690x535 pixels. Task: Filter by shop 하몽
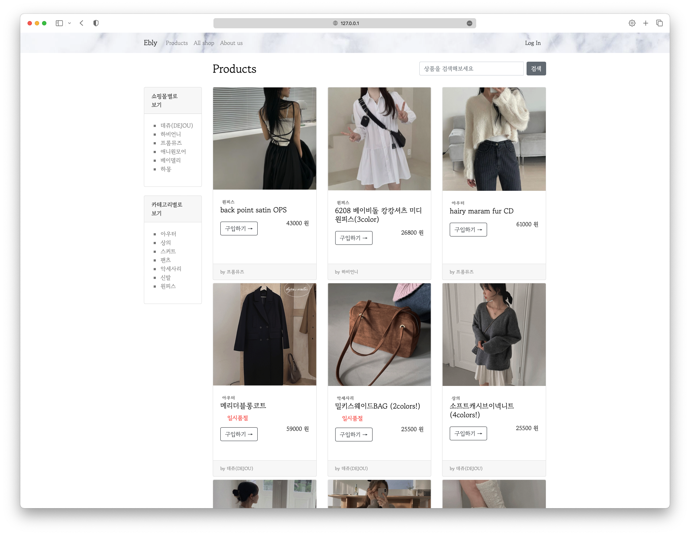166,169
